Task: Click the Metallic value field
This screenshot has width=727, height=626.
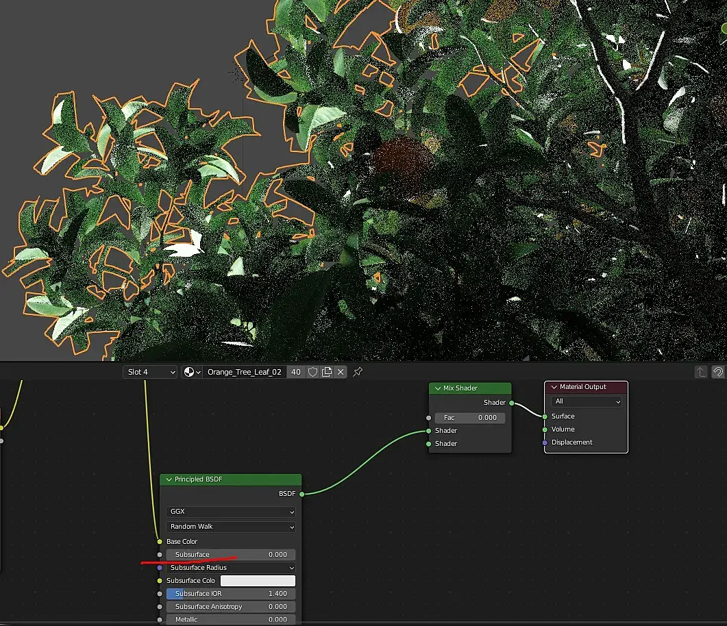Action: click(230, 620)
